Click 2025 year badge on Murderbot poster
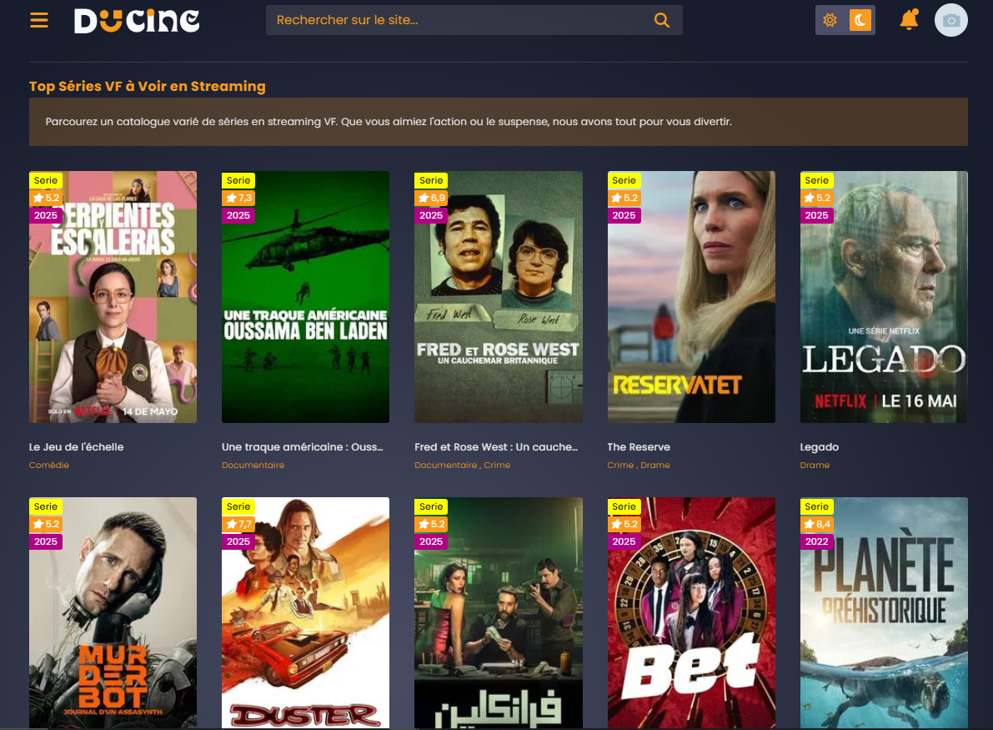Image resolution: width=993 pixels, height=730 pixels. [46, 541]
